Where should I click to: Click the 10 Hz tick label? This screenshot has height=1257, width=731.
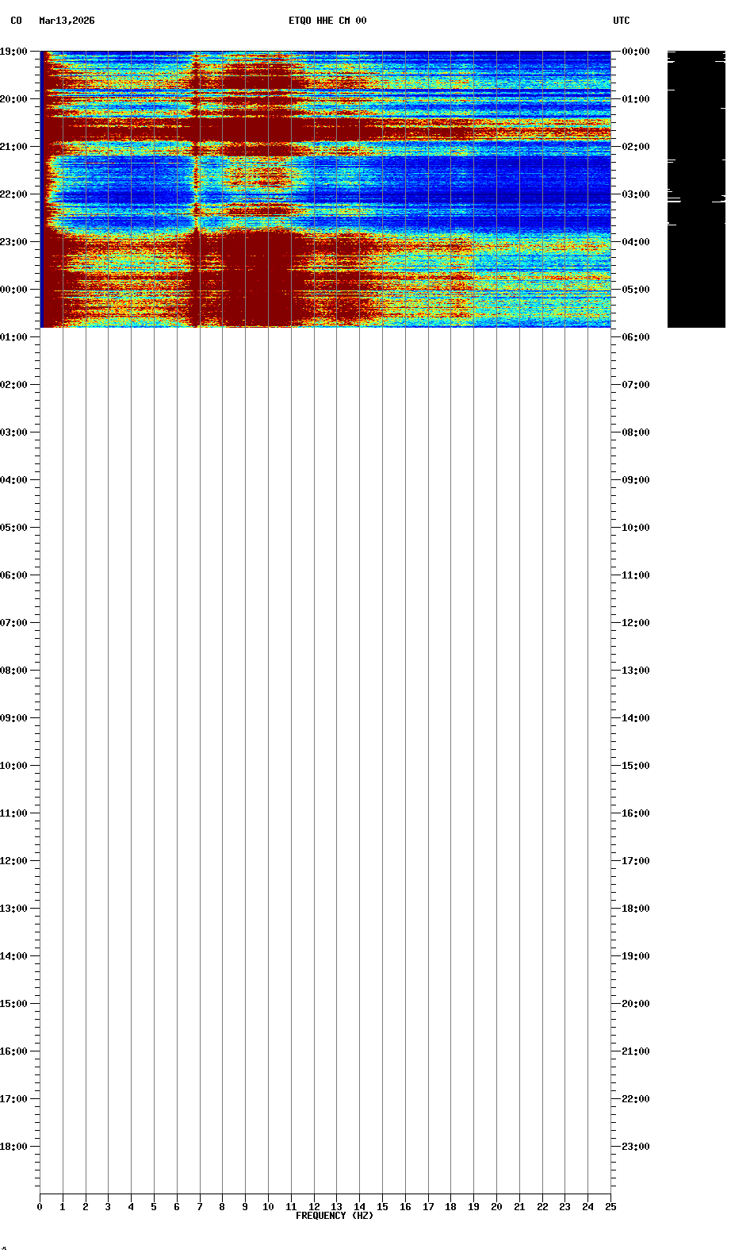(268, 1207)
